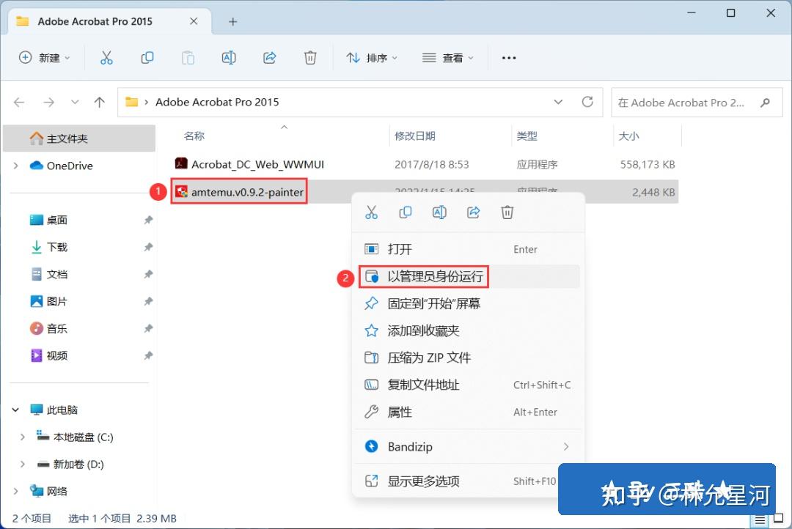The height and width of the screenshot is (529, 792).
Task: Expand 本地磁盘 (C:) in the sidebar
Action: tap(22, 437)
